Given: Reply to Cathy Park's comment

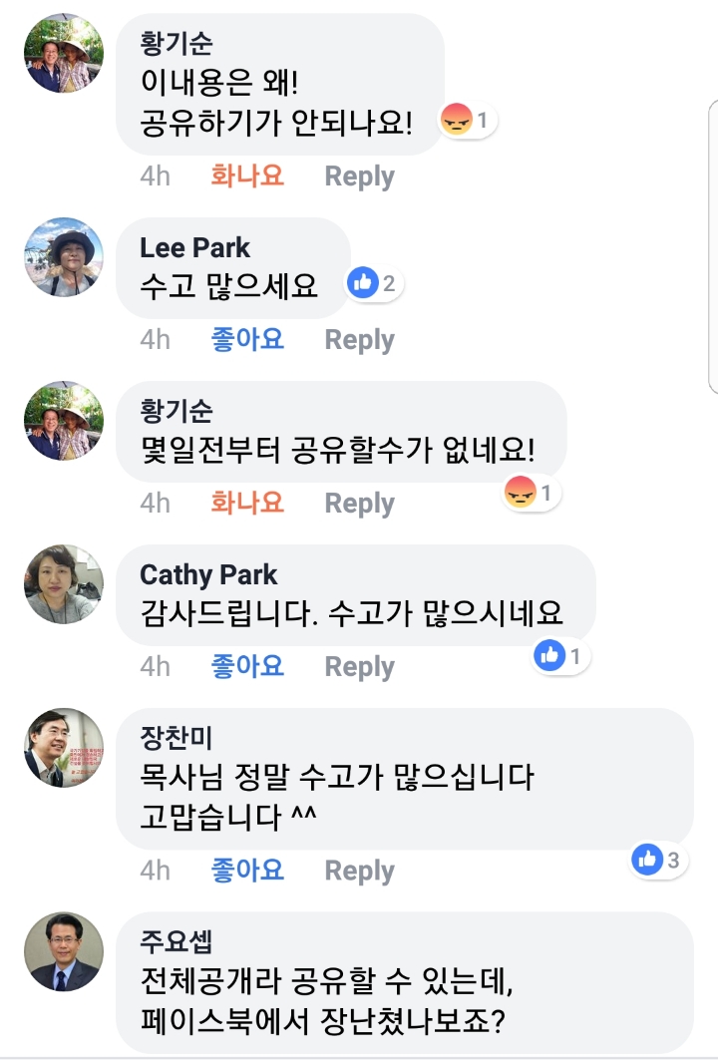Looking at the screenshot, I should (359, 667).
